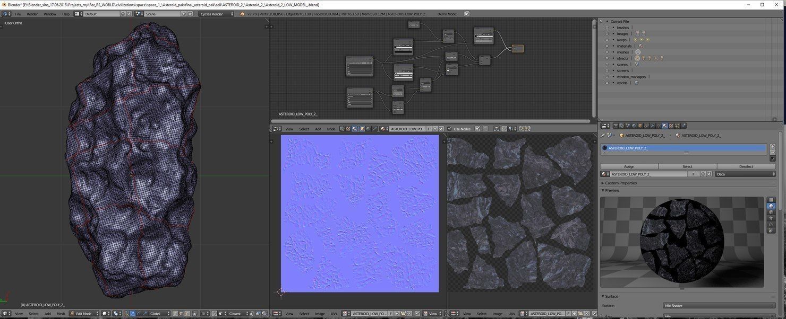Open the Render menu
This screenshot has height=319, width=786.
click(32, 14)
